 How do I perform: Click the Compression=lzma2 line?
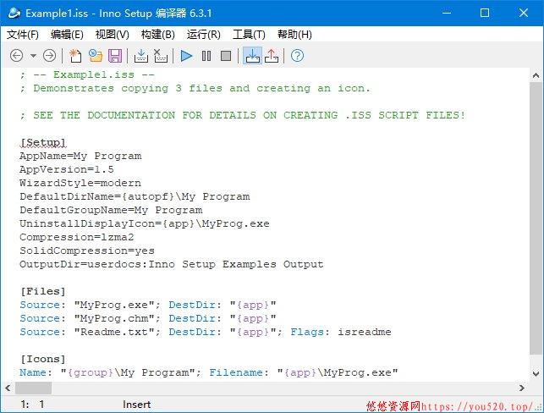pos(77,237)
